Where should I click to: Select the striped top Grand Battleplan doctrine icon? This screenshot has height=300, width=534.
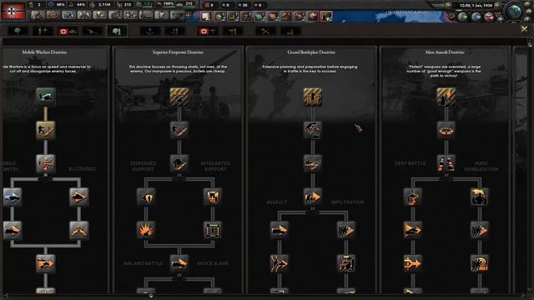(x=313, y=97)
